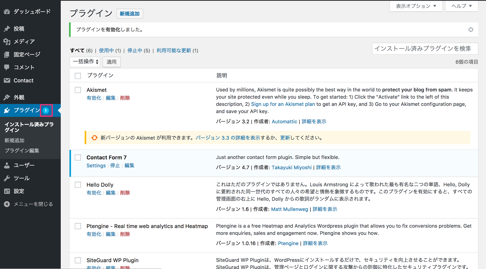486x269 pixels.
Task: Expand the ヘルプ panel
Action: pos(462,6)
